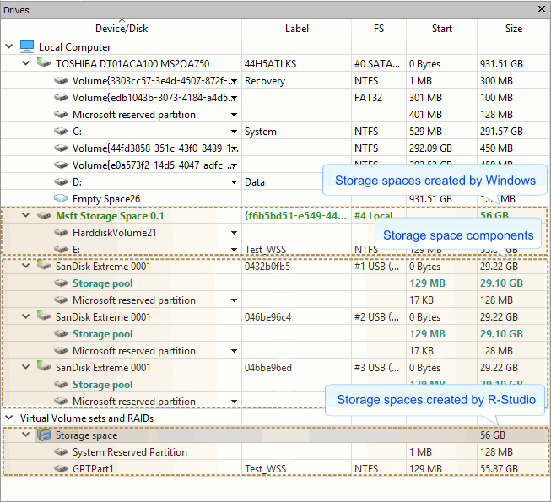Screen dimensions: 551x502
Task: Click the disk icon beside Volume{44fd3858
Action: [61, 148]
